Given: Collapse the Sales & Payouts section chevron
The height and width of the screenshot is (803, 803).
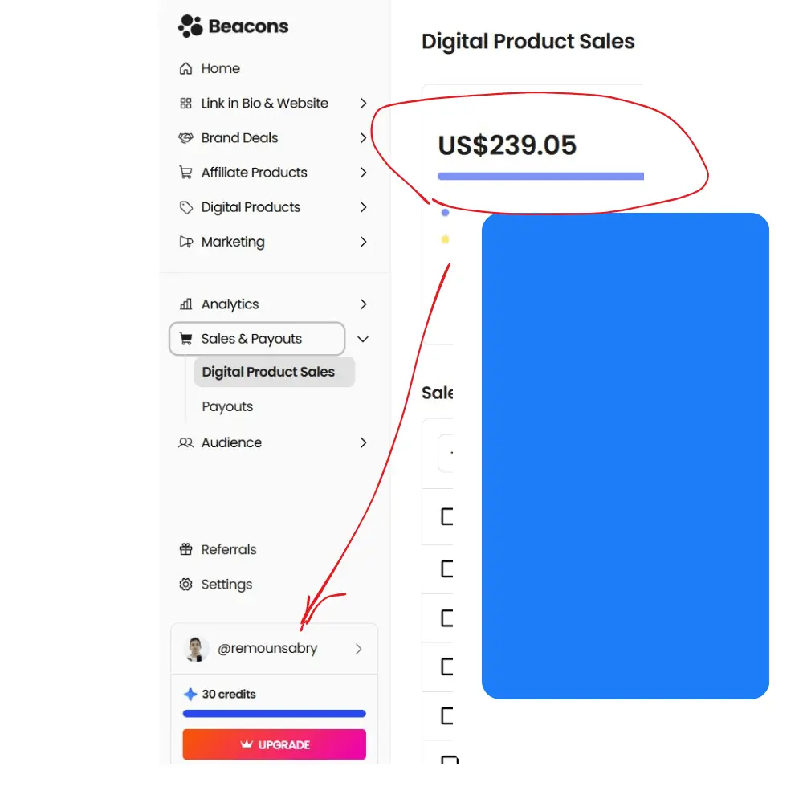Looking at the screenshot, I should pos(363,340).
